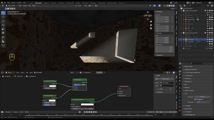214x120 pixels.
Task: Jump to the start frame
Action: (85, 112)
